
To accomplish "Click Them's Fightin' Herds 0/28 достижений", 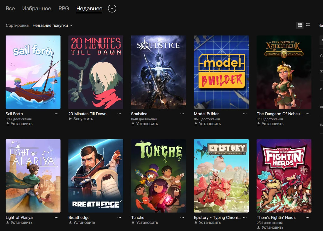I will pyautogui.click(x=270, y=223).
